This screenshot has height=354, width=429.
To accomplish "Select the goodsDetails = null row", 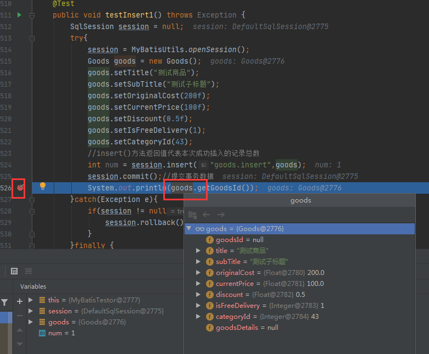I will (x=300, y=328).
